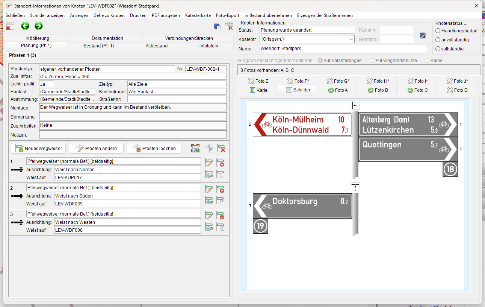Go to previous node with green left arrow
Screen dimensions: 485x307
coord(25,26)
